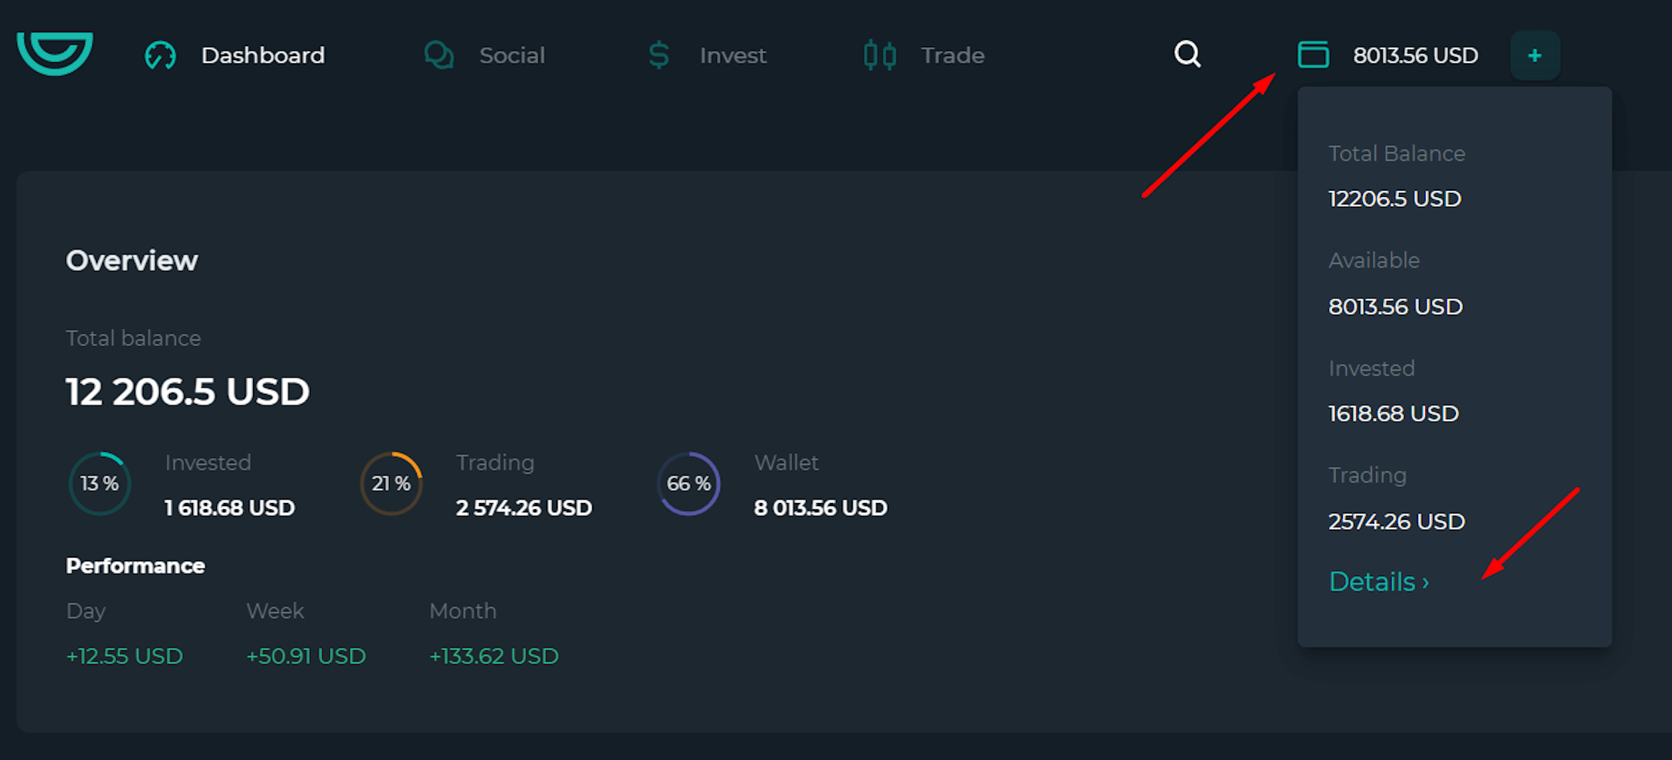1672x760 pixels.
Task: Click the Trade candlestick icon
Action: [880, 55]
